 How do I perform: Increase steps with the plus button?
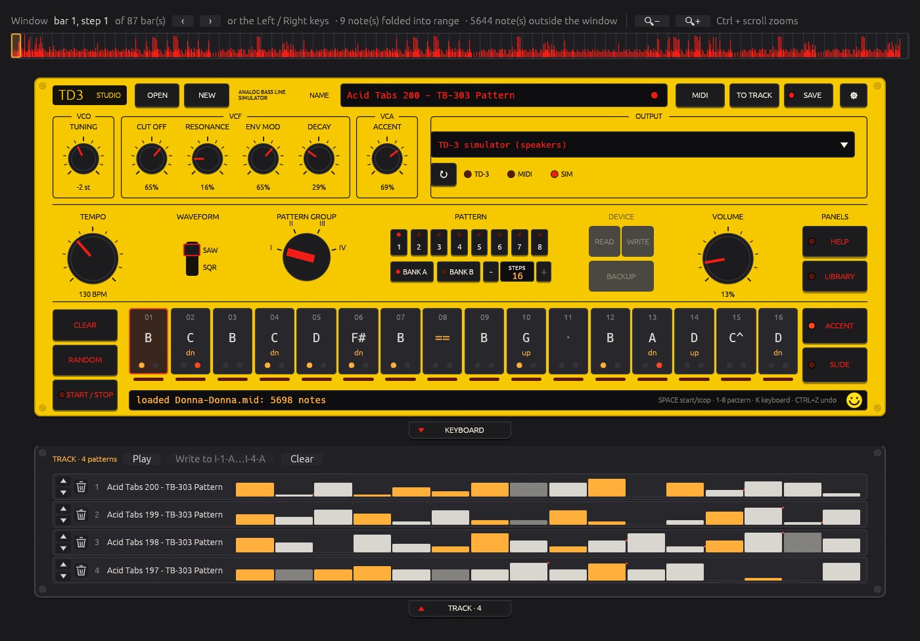pyautogui.click(x=543, y=272)
